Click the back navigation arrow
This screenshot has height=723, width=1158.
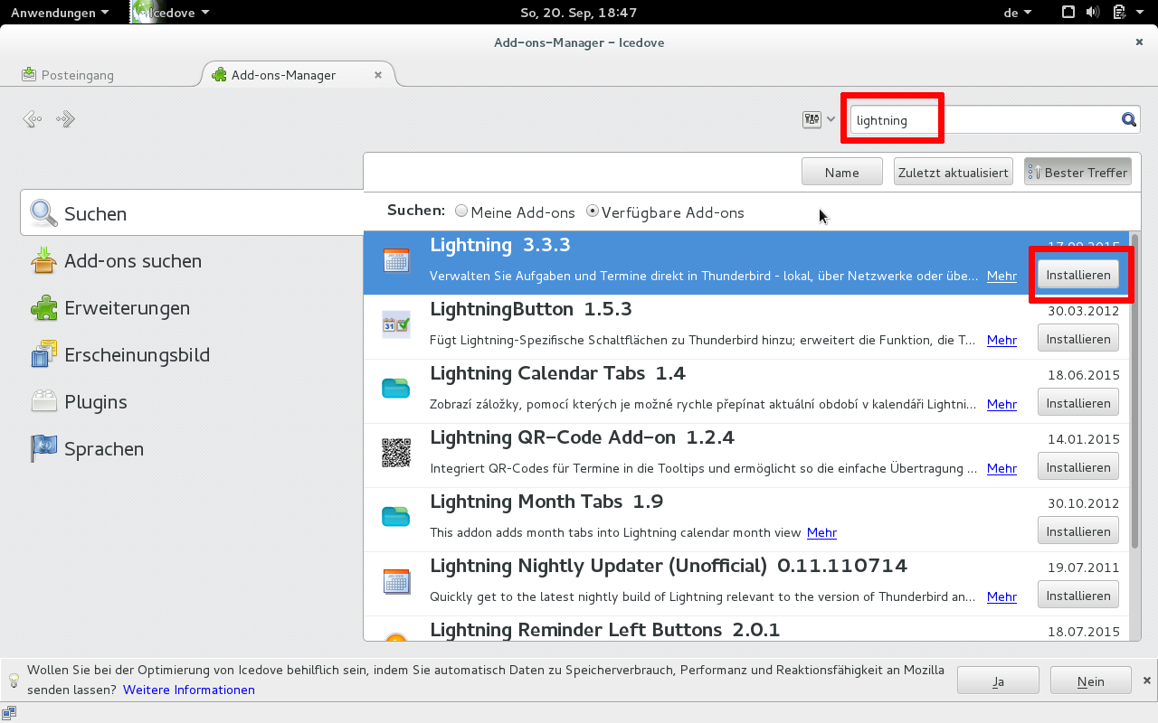pyautogui.click(x=33, y=119)
